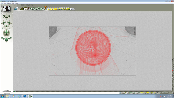
Task: Open render options triangle beside render spheres
Action: click(x=12, y=41)
